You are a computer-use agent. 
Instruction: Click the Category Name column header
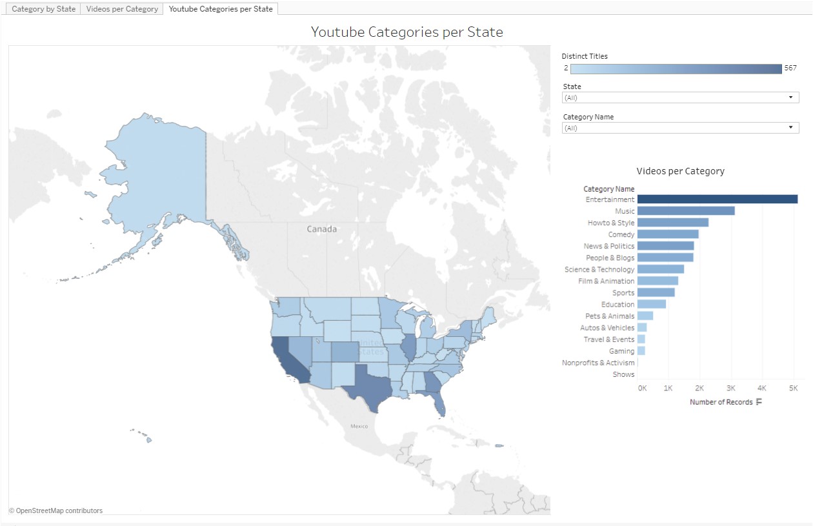pos(608,189)
